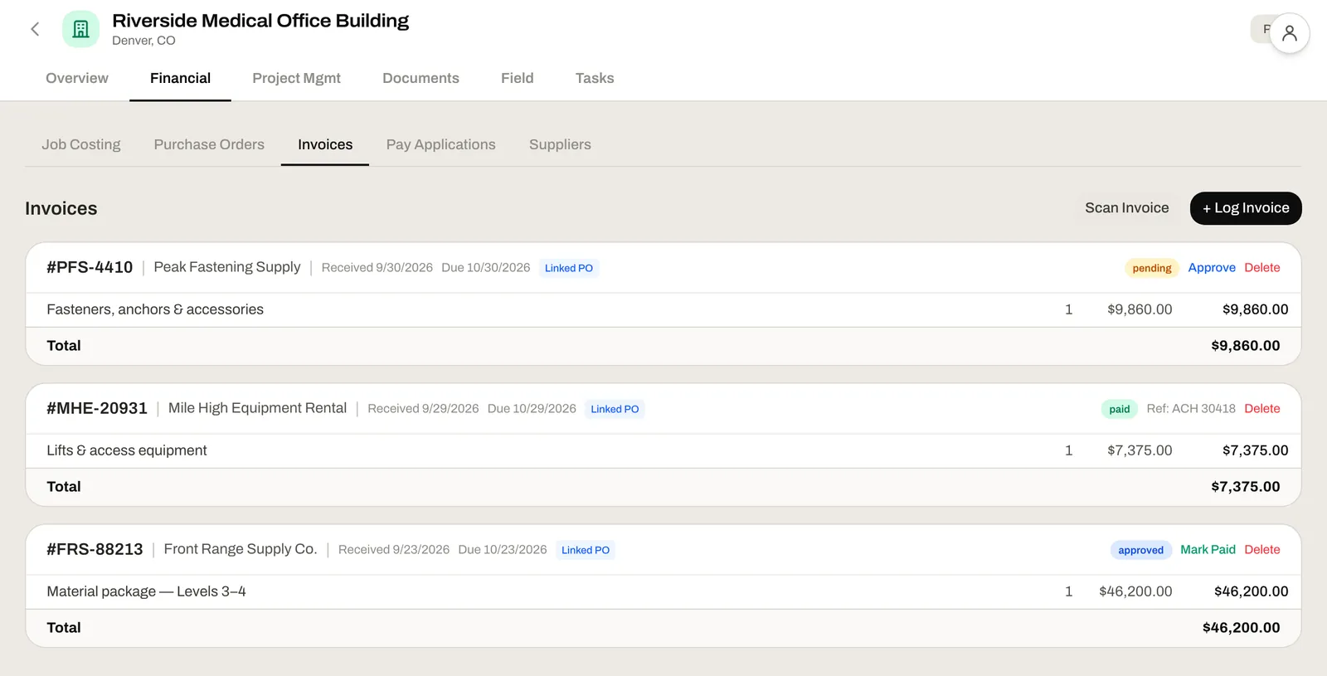This screenshot has width=1327, height=676.
Task: Click the Due 10/23/2026 date
Action: point(503,550)
